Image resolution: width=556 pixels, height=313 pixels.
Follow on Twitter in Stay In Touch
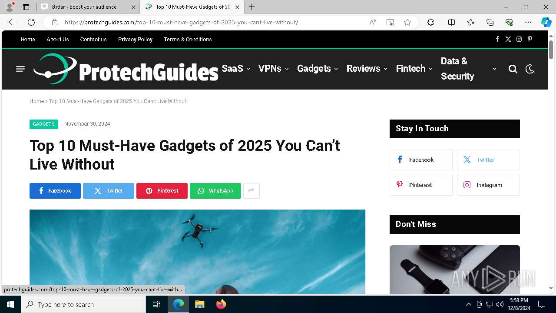488,160
